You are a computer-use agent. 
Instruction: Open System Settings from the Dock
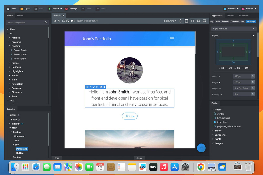185,167
